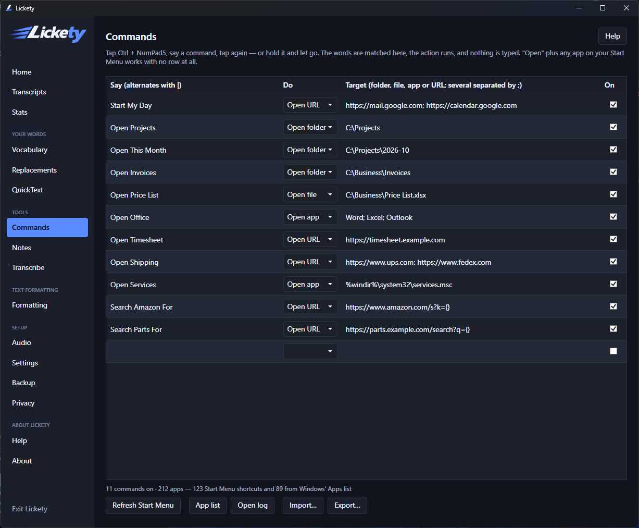Viewport: 639px width, 528px height.
Task: Go to the Backup page
Action: coord(47,383)
